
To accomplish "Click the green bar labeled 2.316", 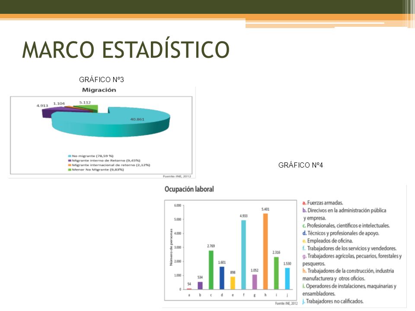I will coord(276,273).
